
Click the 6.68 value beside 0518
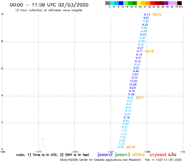tap(121, 147)
